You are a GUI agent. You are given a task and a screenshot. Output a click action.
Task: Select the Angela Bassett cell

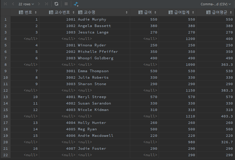click(x=103, y=26)
